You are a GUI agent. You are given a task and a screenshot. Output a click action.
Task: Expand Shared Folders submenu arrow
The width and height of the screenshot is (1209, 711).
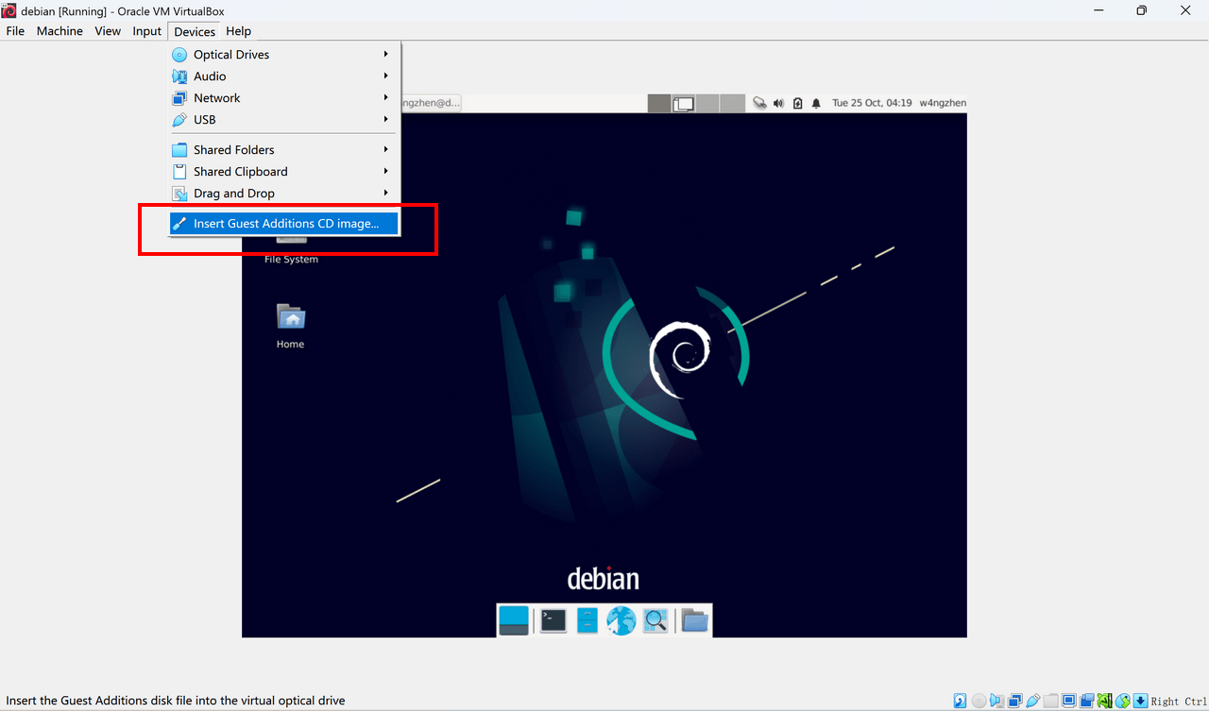(386, 150)
